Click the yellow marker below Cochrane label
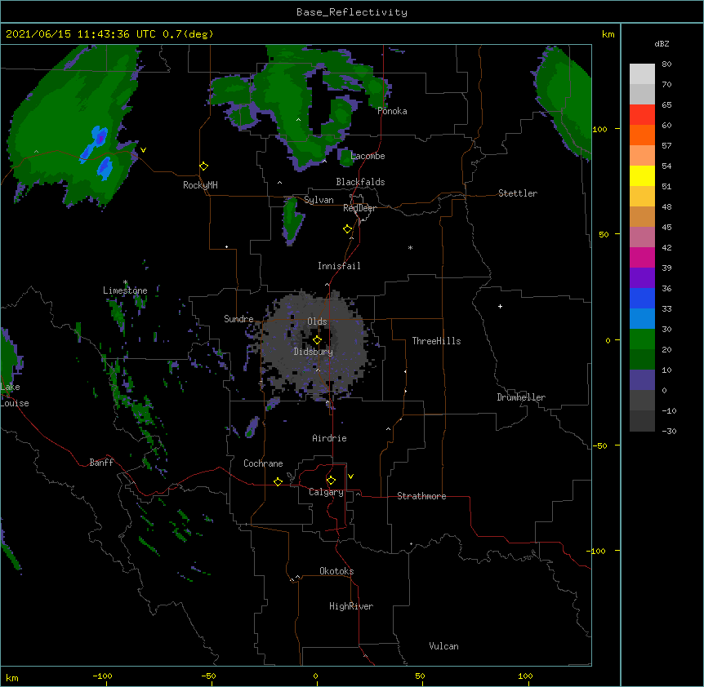 [x=278, y=481]
